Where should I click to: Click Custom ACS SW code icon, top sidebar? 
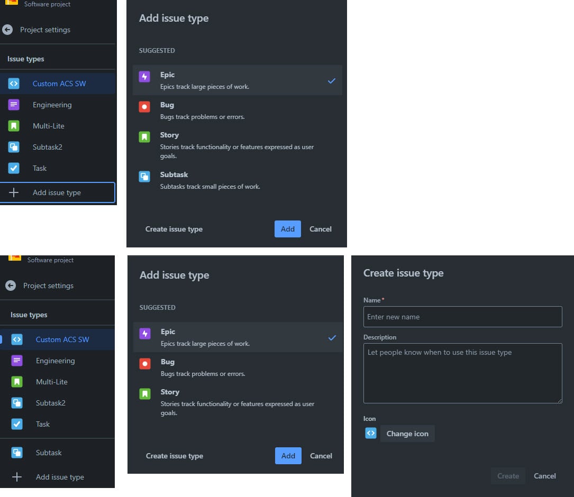point(14,84)
